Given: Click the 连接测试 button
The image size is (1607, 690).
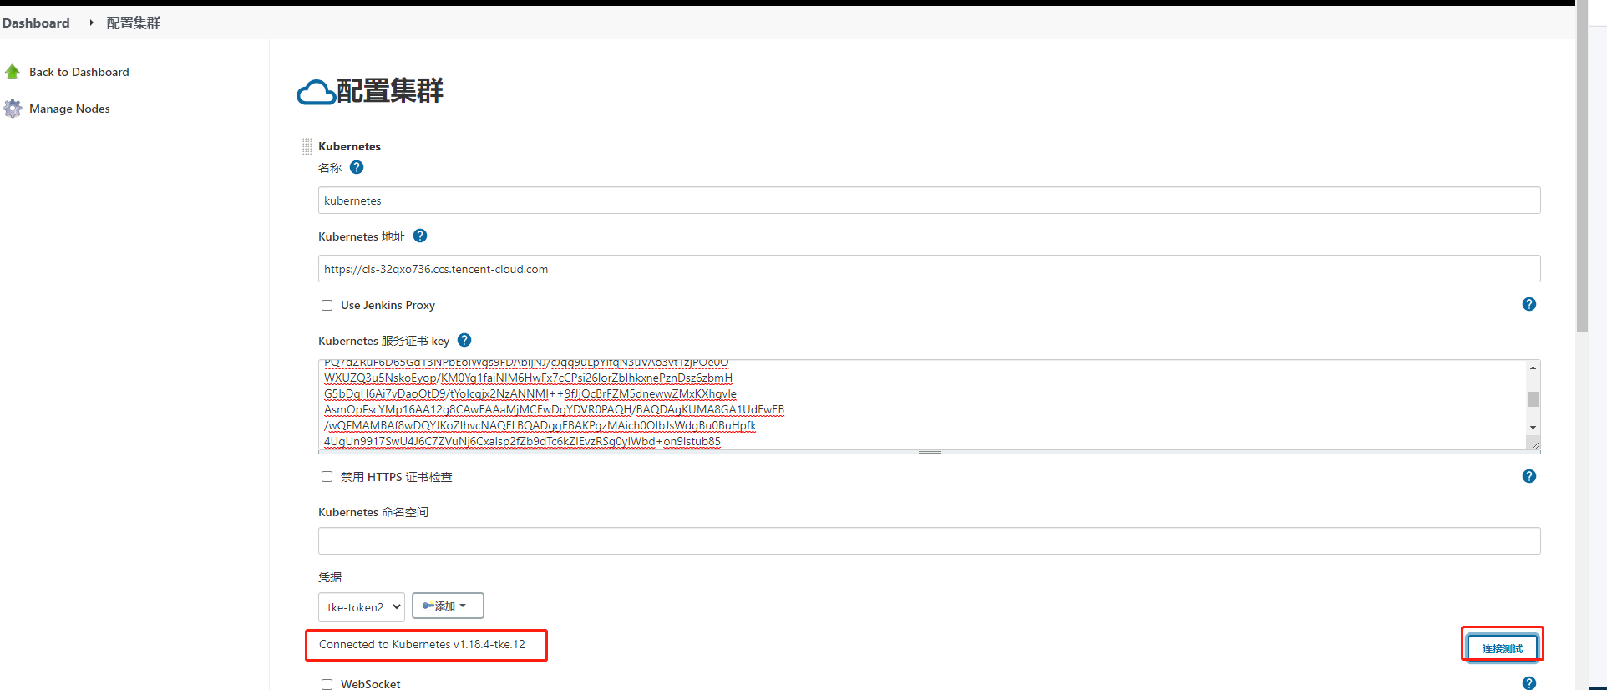Looking at the screenshot, I should tap(1502, 648).
